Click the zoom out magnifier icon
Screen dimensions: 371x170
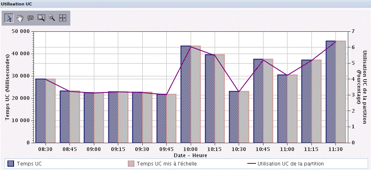52,18
